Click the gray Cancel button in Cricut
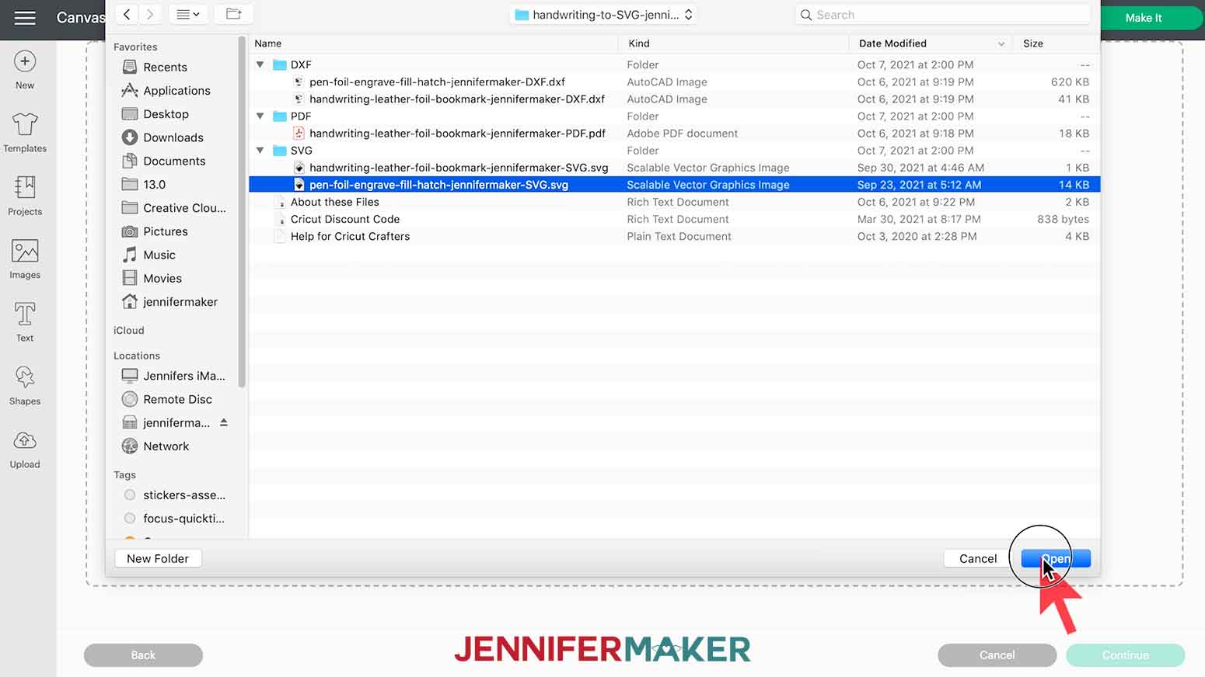Image resolution: width=1205 pixels, height=677 pixels. point(997,655)
